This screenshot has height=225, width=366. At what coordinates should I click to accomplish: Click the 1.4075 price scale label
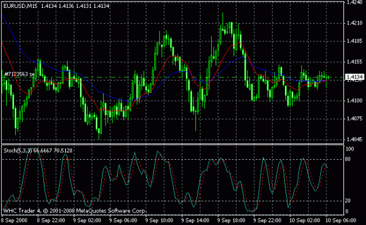tap(354, 119)
